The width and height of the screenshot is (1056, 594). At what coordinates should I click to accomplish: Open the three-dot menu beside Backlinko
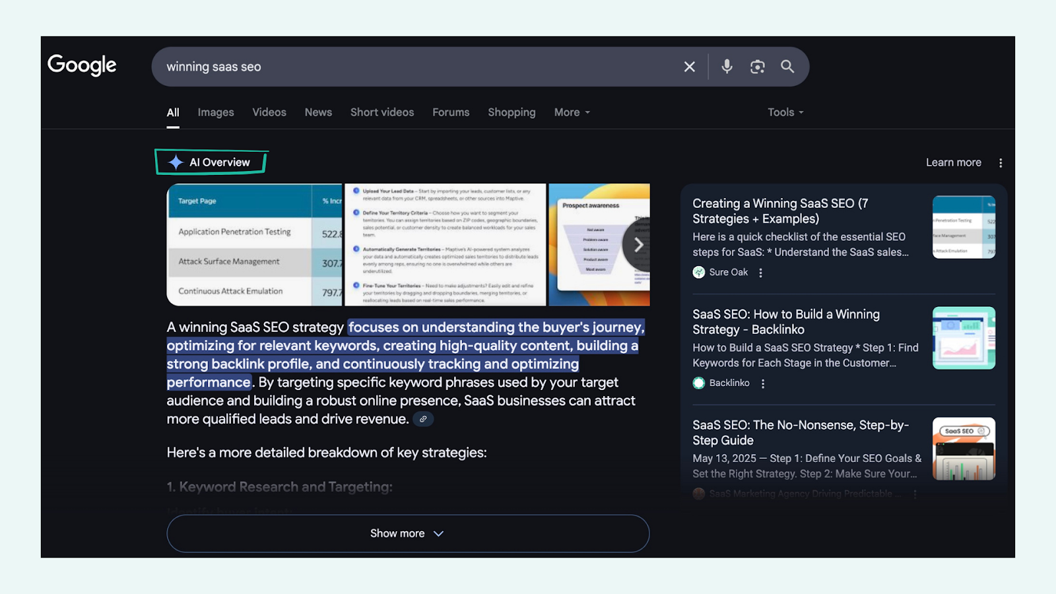click(763, 383)
